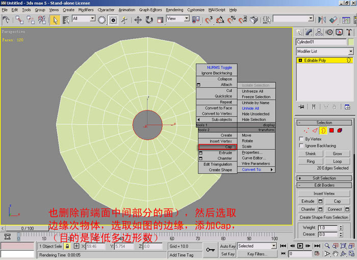
Task: Select Edge sub-object level icon
Action: pos(315,130)
